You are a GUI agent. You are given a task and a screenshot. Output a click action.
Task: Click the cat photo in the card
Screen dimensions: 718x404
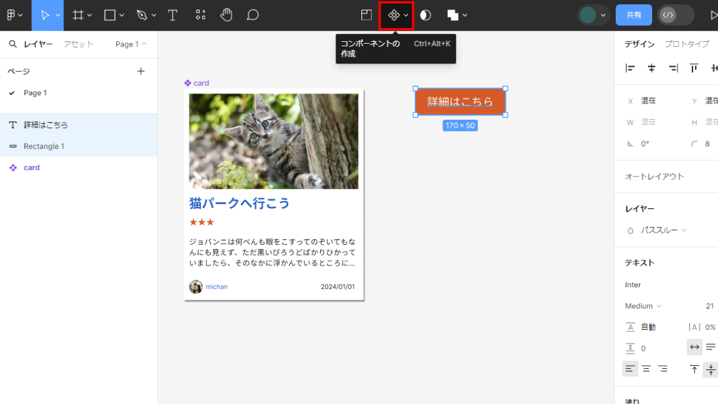click(274, 141)
